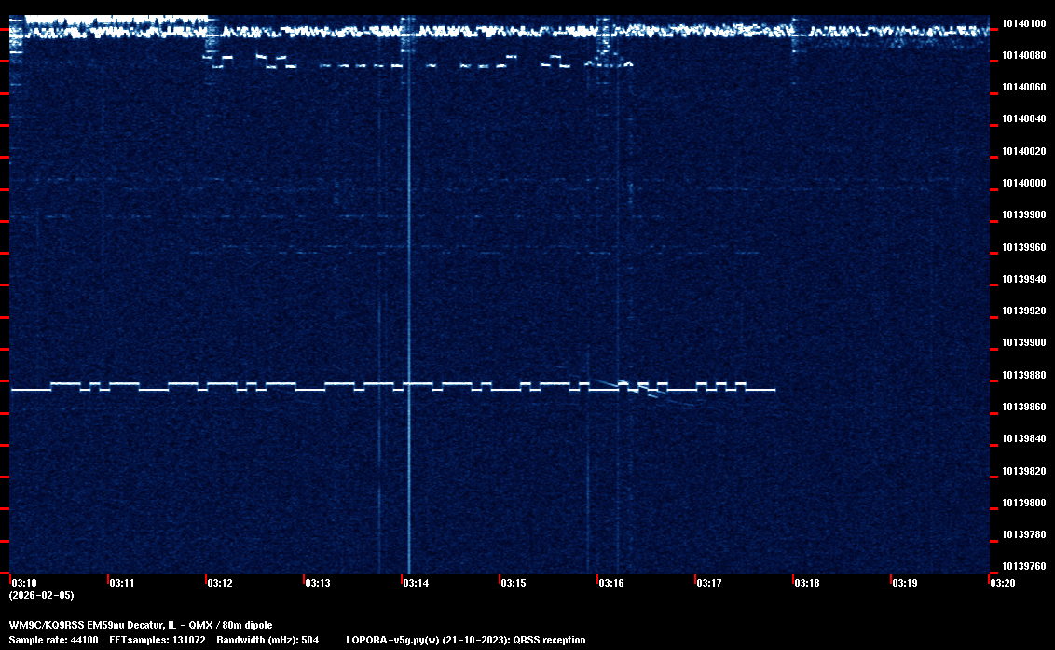The image size is (1055, 650).
Task: Click the 10140000 frequency label
Action: pyautogui.click(x=1024, y=184)
